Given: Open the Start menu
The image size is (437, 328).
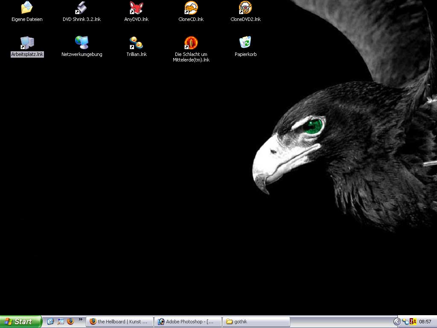Looking at the screenshot, I should [20, 322].
